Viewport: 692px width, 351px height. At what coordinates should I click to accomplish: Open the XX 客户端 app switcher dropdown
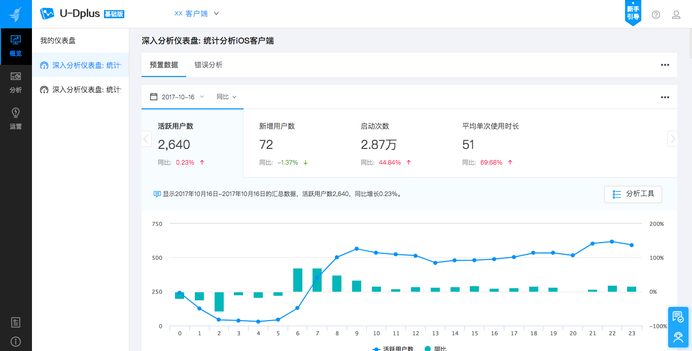(x=196, y=14)
